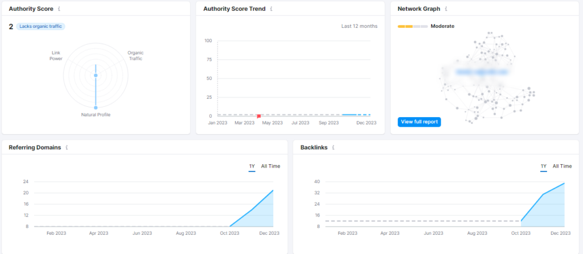Click the Moderate label in Network Graph
Image resolution: width=583 pixels, height=254 pixels.
click(x=442, y=26)
